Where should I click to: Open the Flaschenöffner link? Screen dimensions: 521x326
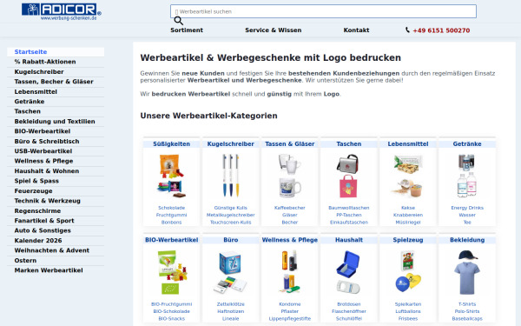click(348, 312)
